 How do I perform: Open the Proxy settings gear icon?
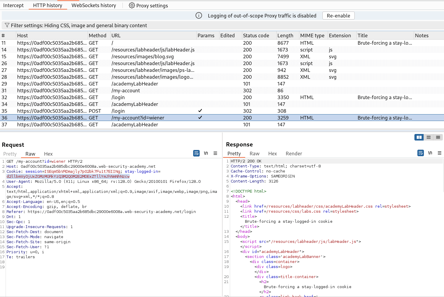(x=132, y=5)
